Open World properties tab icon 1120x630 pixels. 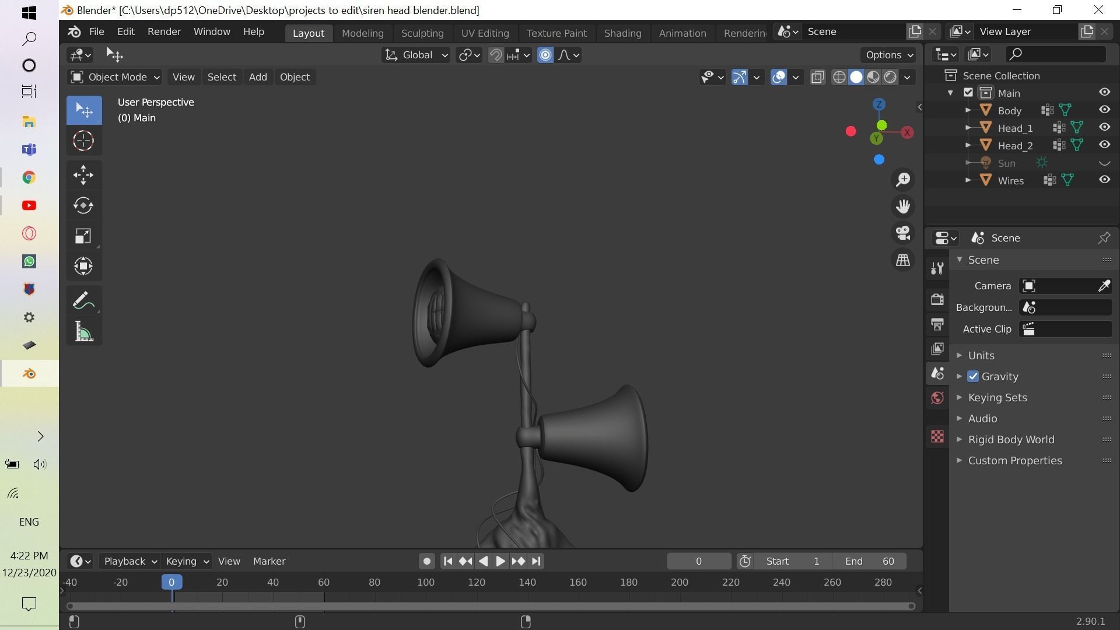(x=937, y=398)
